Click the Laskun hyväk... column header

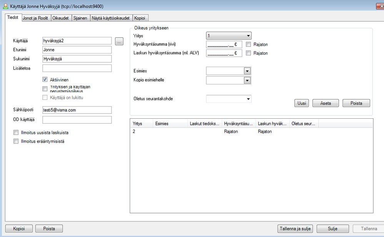[272, 124]
